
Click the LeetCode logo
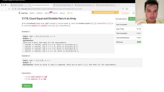coord(23,13)
